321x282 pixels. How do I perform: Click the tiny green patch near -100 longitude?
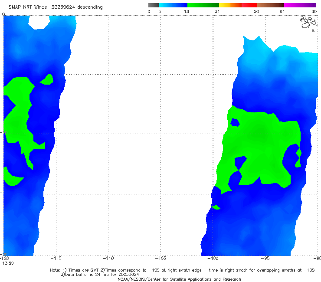point(216,207)
